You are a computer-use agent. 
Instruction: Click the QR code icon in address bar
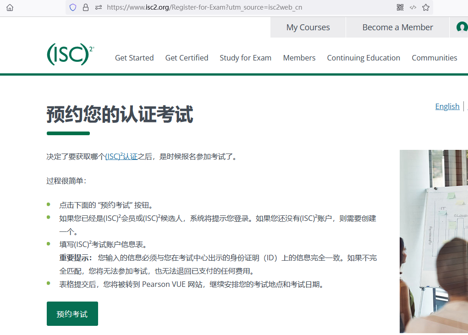click(400, 7)
